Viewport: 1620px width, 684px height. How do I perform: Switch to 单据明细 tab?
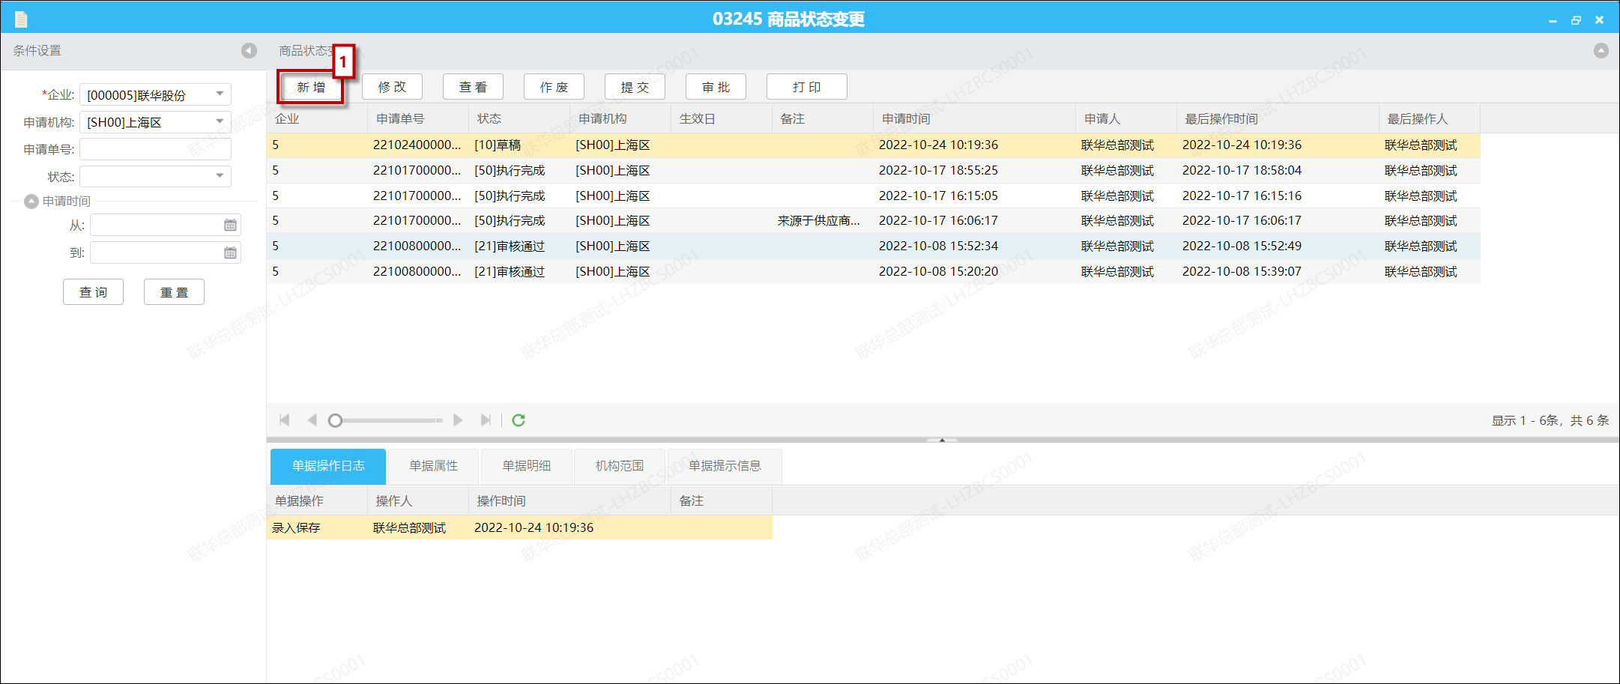click(526, 466)
